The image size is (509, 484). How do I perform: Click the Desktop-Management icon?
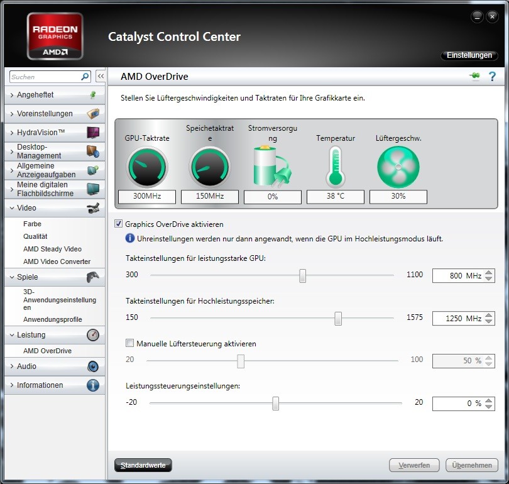pyautogui.click(x=93, y=151)
